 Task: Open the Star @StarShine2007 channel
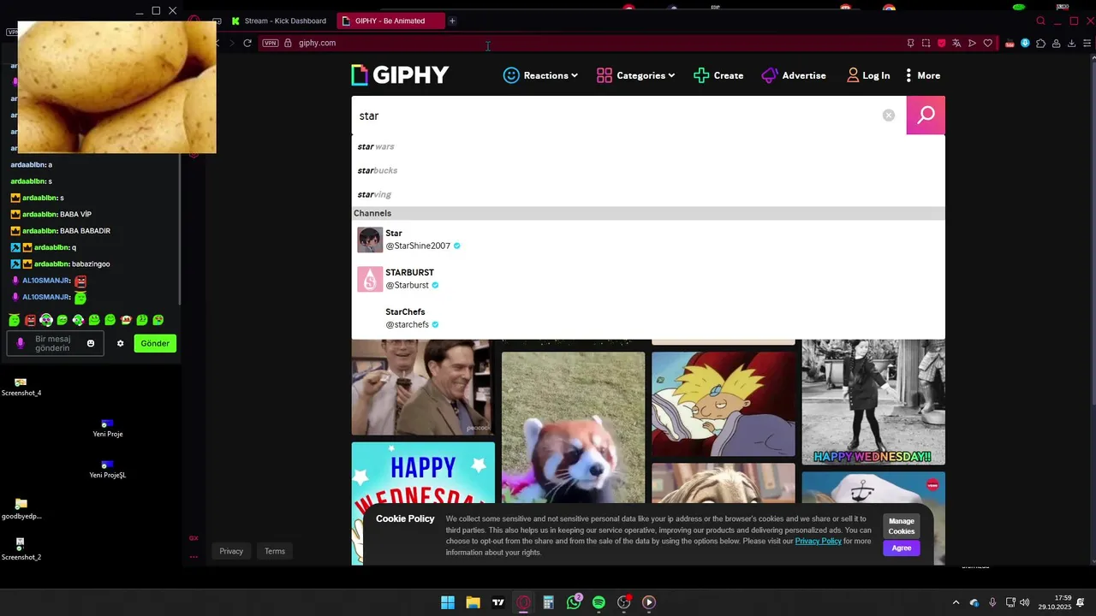648,240
